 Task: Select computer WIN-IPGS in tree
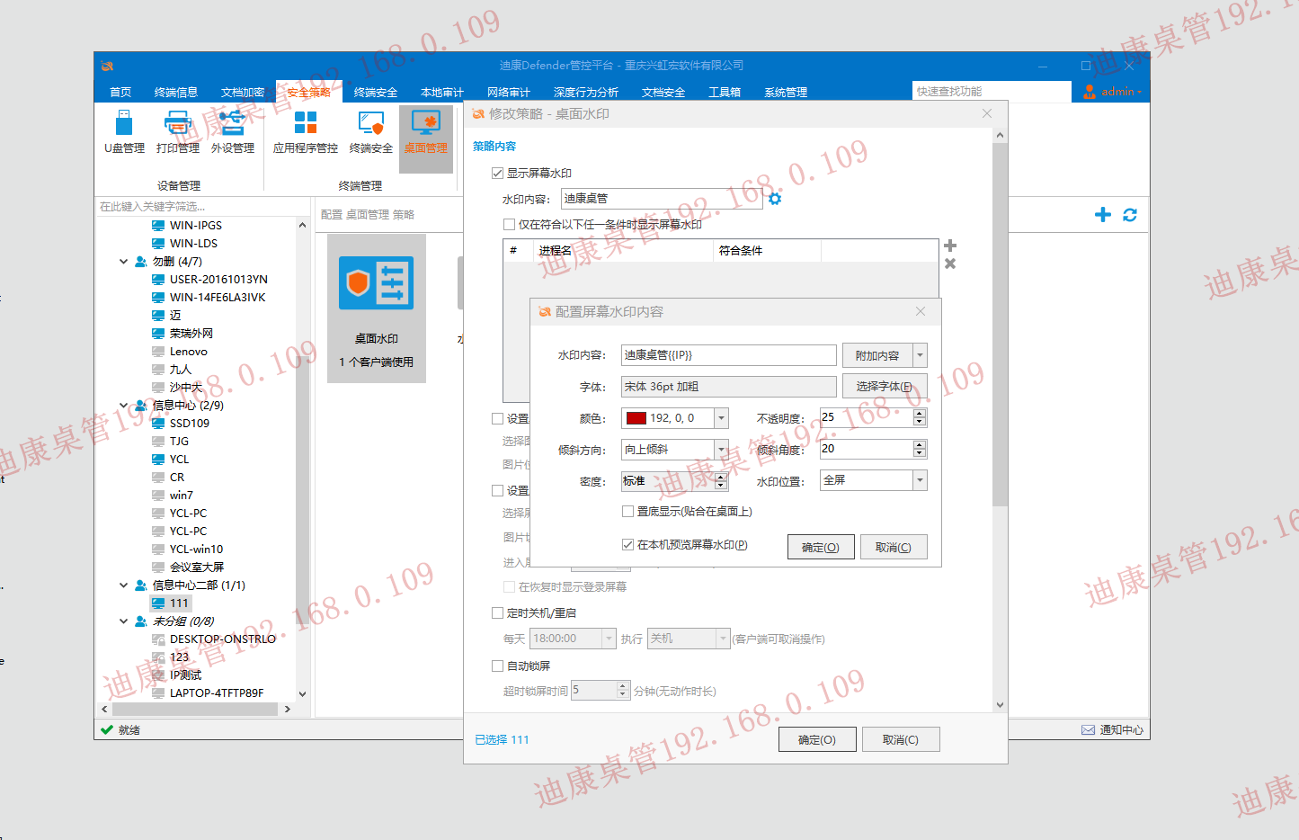tap(196, 226)
